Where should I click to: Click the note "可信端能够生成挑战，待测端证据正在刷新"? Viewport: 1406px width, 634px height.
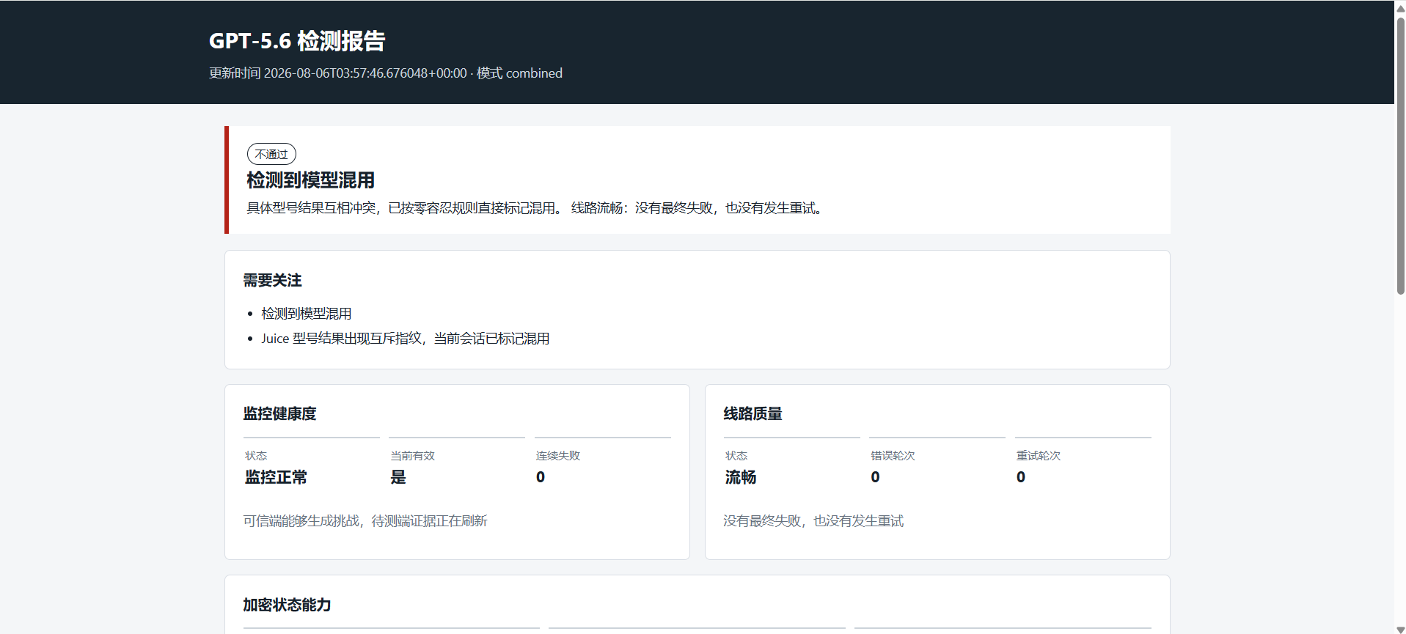click(x=365, y=521)
